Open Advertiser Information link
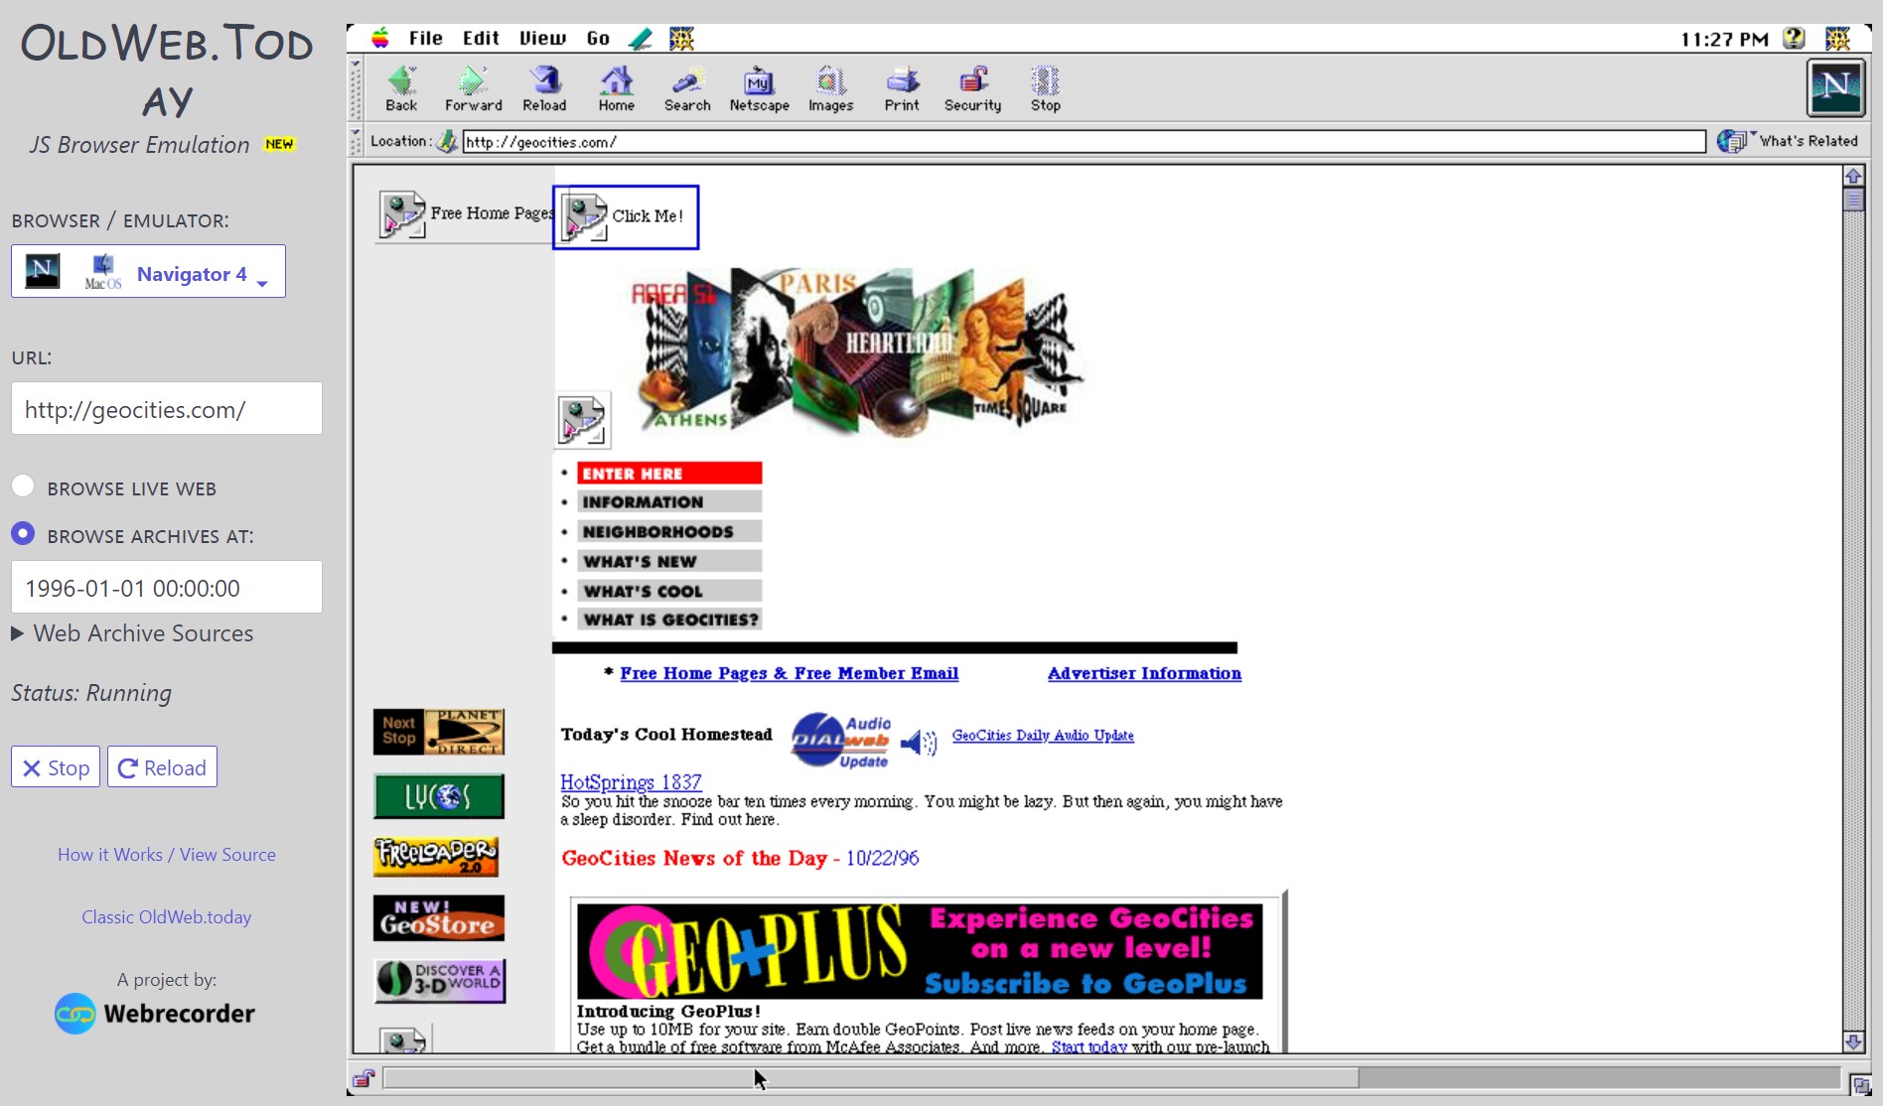Image resolution: width=1883 pixels, height=1106 pixels. click(1144, 673)
